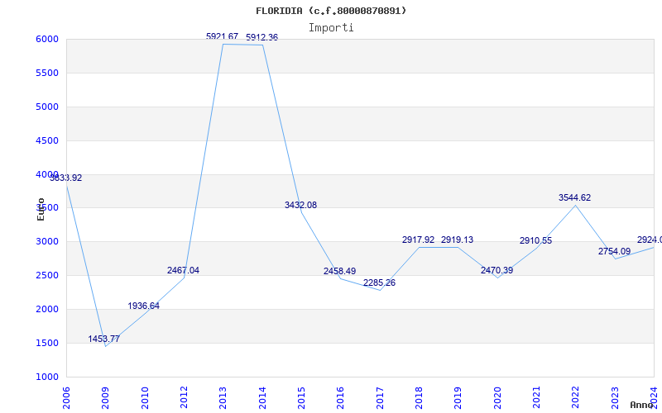Click the 2470.39 value label
Image resolution: width=662 pixels, height=413 pixels.
497,271
